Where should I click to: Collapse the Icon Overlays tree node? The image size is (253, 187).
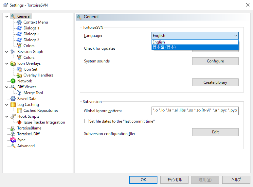[7, 63]
